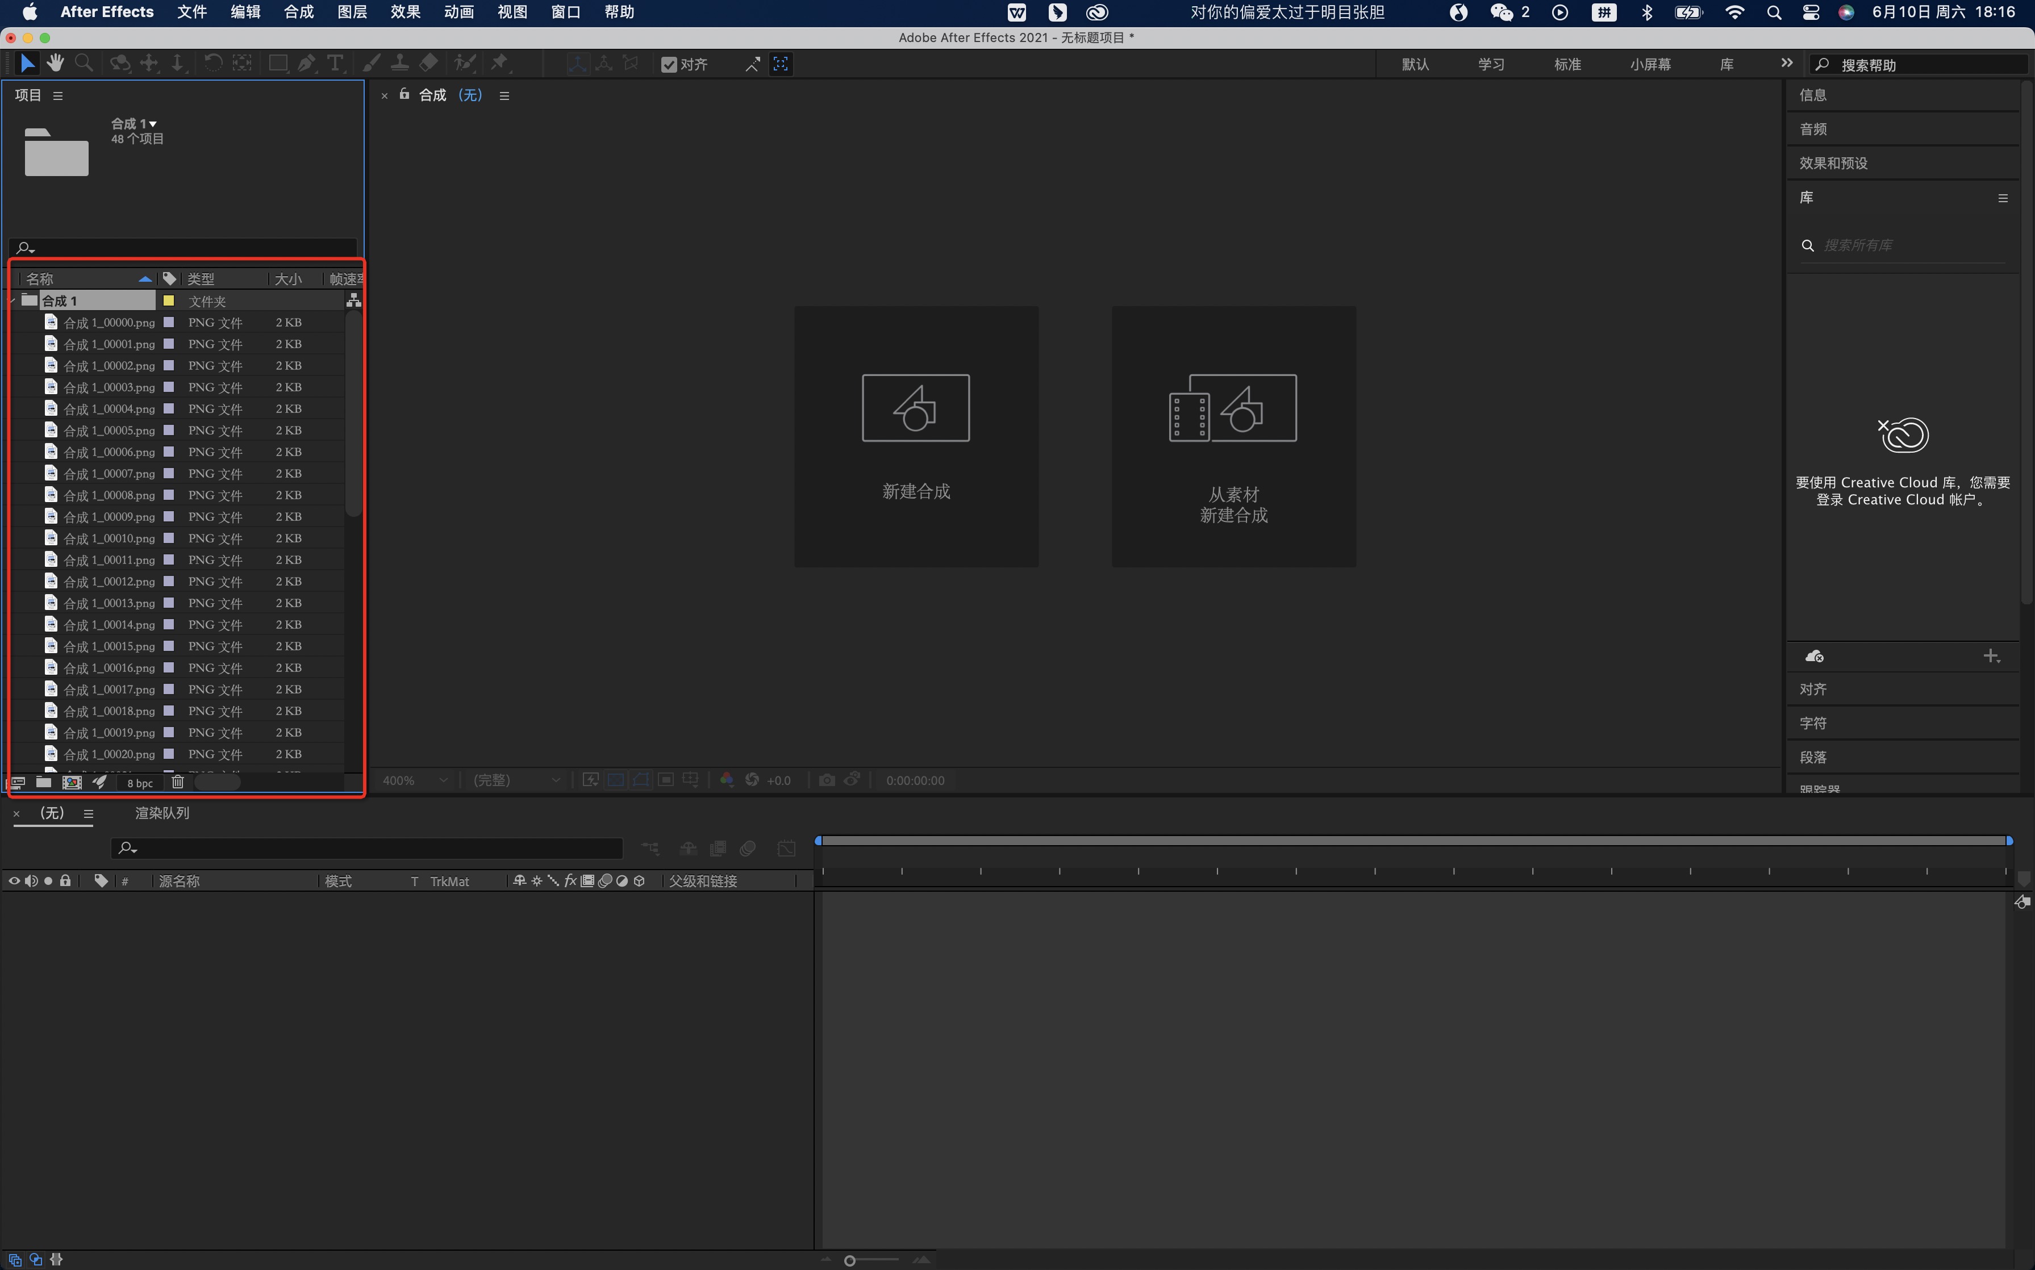Select the Hand tool in toolbar
The width and height of the screenshot is (2035, 1270).
click(56, 63)
